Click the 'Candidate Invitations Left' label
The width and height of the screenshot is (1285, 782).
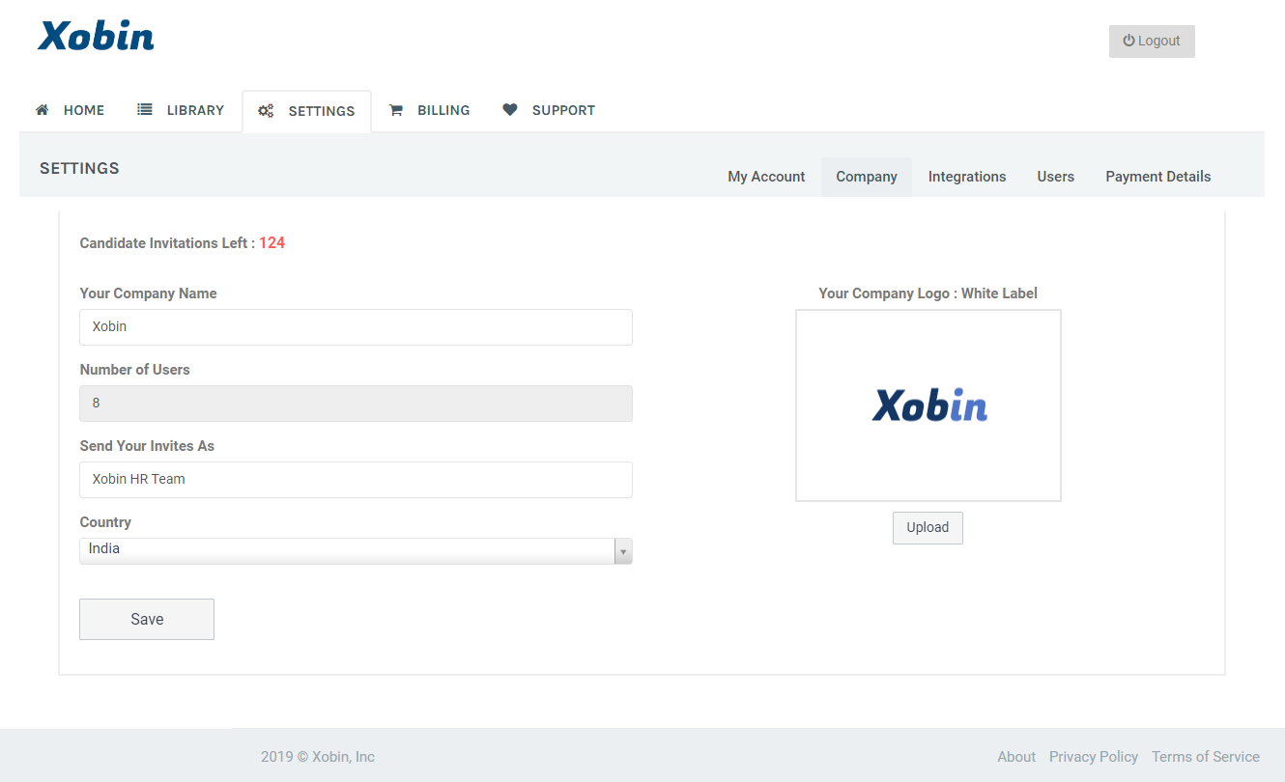[x=167, y=243]
